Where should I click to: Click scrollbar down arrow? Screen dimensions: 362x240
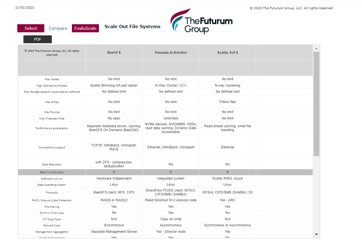tap(316, 234)
